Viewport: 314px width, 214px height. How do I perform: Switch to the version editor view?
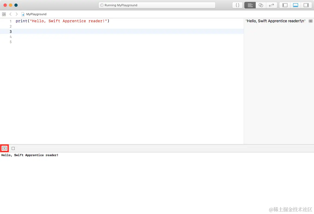click(271, 5)
